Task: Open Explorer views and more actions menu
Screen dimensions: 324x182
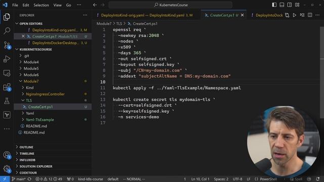Action: [85, 15]
